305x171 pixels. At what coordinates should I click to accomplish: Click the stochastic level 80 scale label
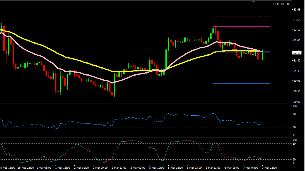pos(294,144)
